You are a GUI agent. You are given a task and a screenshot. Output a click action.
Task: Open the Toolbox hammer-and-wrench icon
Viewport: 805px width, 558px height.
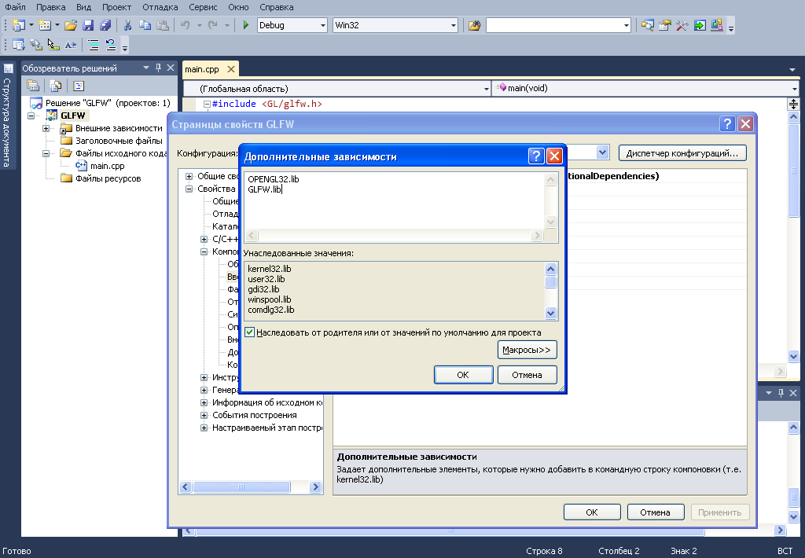coord(682,25)
